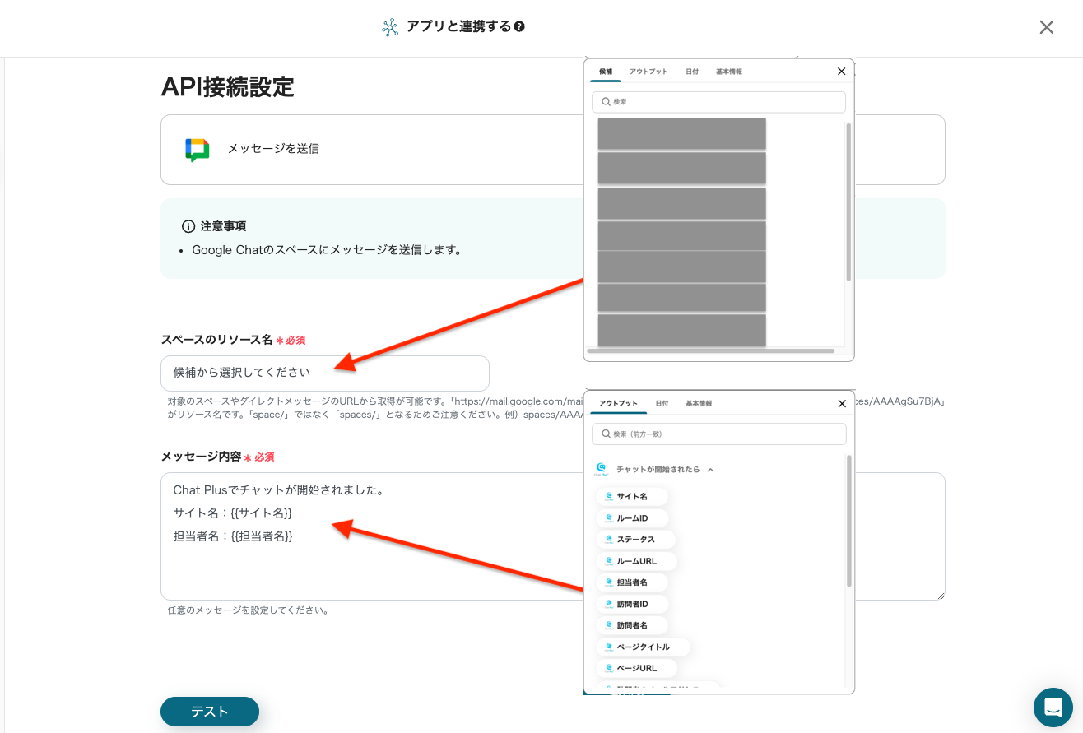Click the info icon beside 注意事項
The height and width of the screenshot is (733, 1083).
click(188, 226)
